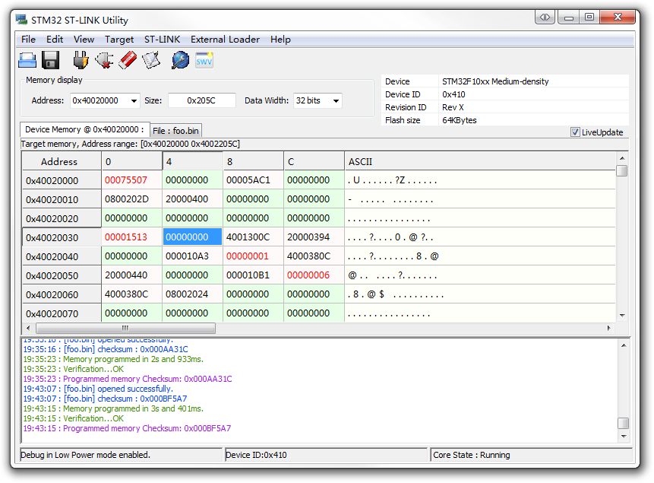The height and width of the screenshot is (483, 654).
Task: Click the Full chip erase eraser icon
Action: click(x=128, y=61)
